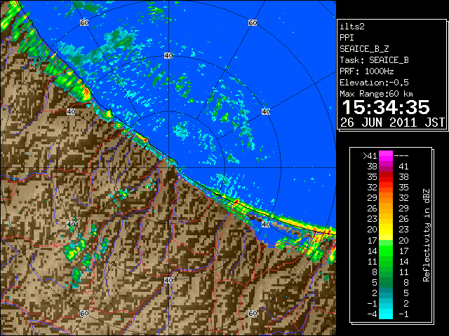Image resolution: width=449 pixels, height=336 pixels.
Task: Pick the red 35 dBZ color band
Action: pyautogui.click(x=386, y=177)
